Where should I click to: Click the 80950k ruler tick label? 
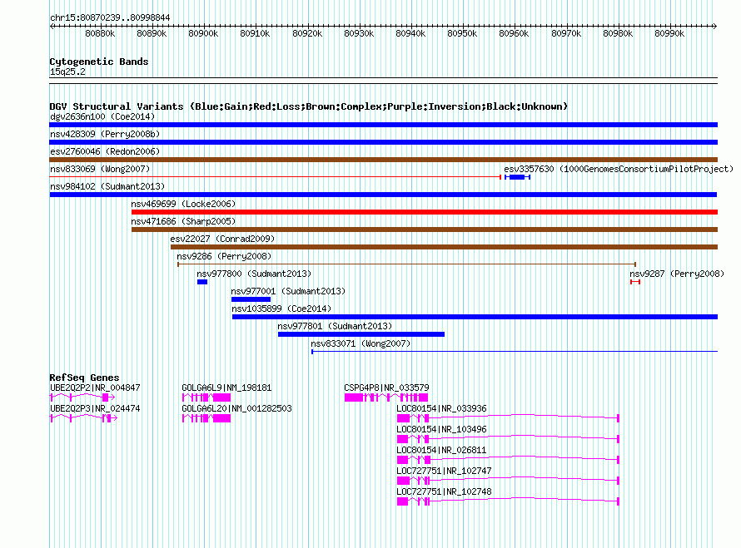(x=462, y=33)
